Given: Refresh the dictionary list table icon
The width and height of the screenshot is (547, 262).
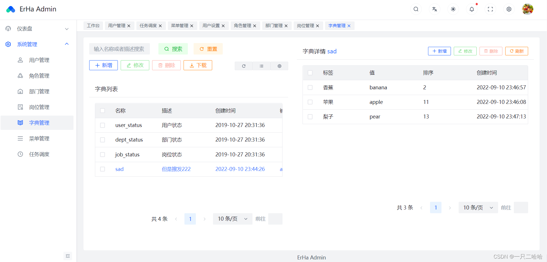Looking at the screenshot, I should pos(243,66).
